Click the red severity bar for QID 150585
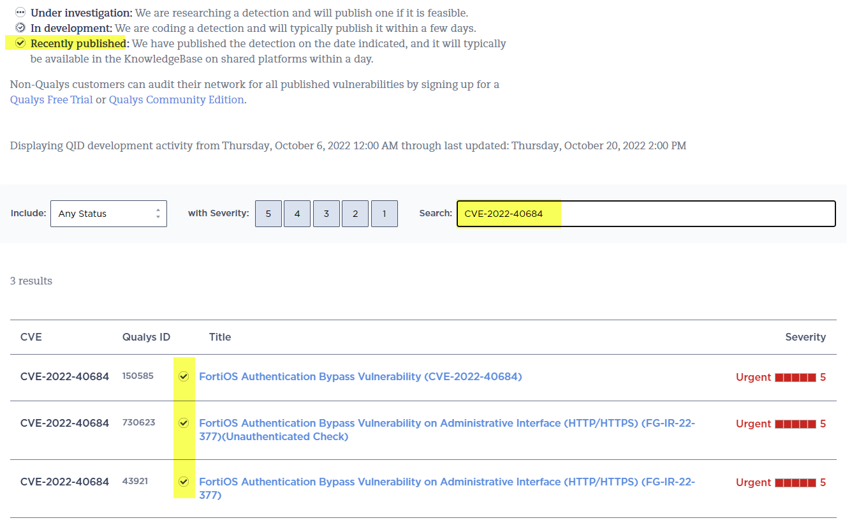Screen dimensions: 852x532 [795, 376]
